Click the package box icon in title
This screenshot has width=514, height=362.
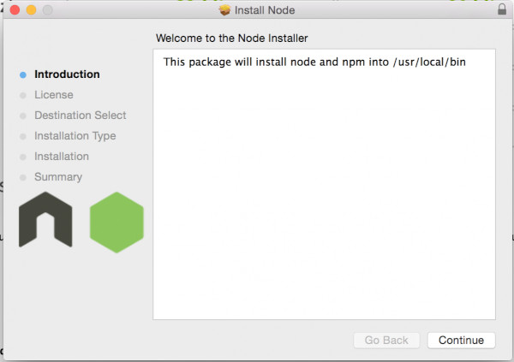224,10
